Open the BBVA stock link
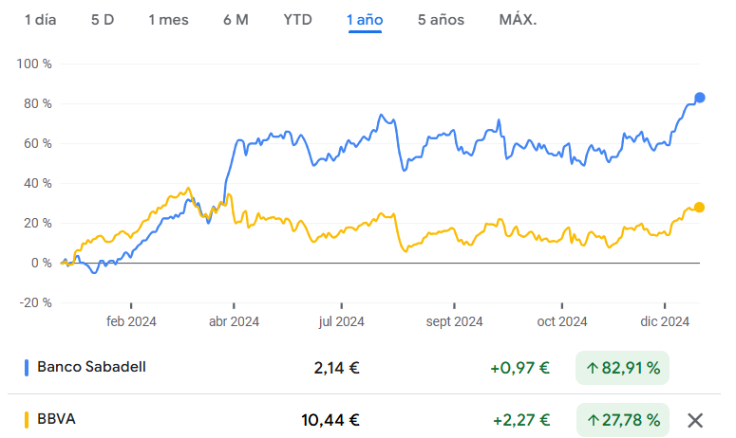This screenshot has height=438, width=736. coord(58,419)
